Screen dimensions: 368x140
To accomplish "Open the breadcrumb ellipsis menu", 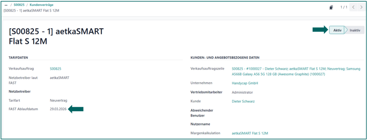I will coord(6,5).
